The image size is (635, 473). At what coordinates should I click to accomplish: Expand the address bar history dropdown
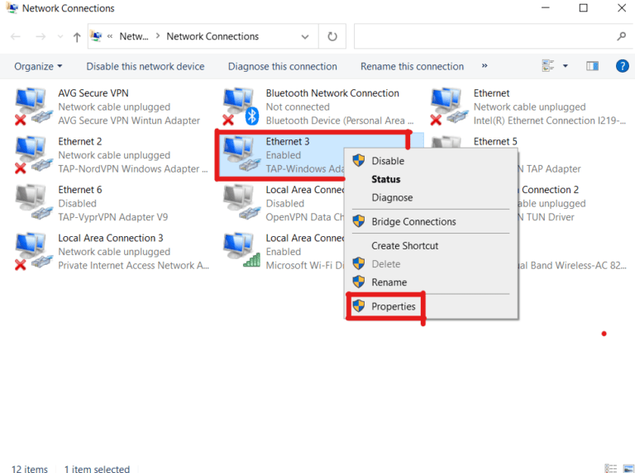pos(305,37)
